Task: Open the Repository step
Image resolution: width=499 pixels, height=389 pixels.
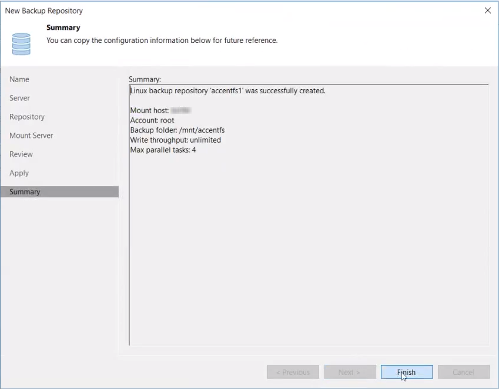Action: pos(27,117)
